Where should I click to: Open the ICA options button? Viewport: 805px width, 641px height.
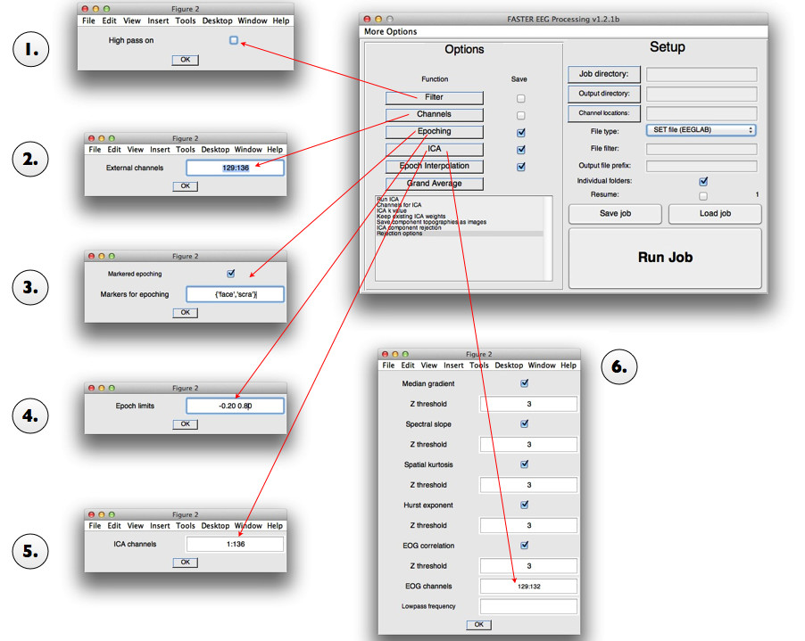pyautogui.click(x=434, y=149)
